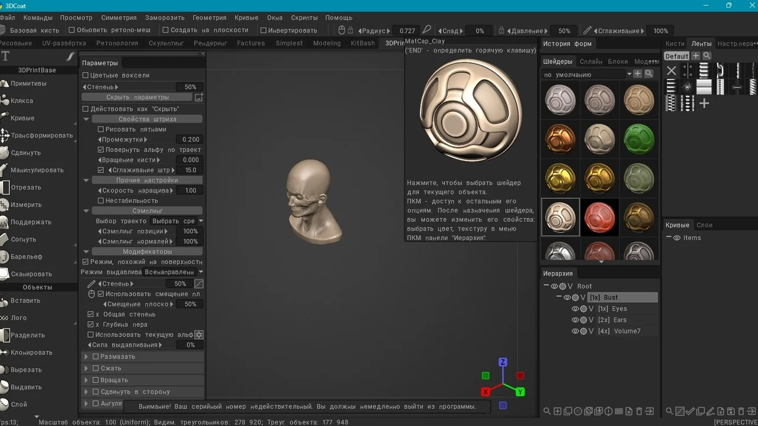Toggle Инвертировать checkbox in top bar
This screenshot has height=426, width=758.
coord(264,30)
